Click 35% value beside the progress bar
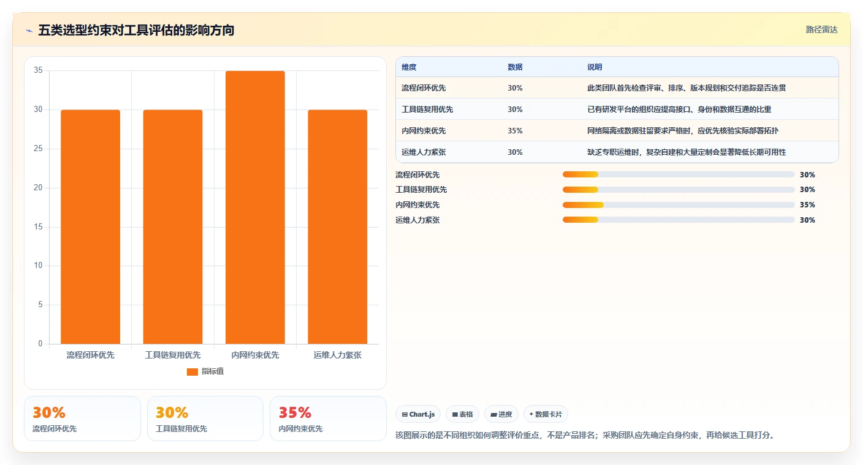Screen dimensions: 863x465 tap(807, 205)
